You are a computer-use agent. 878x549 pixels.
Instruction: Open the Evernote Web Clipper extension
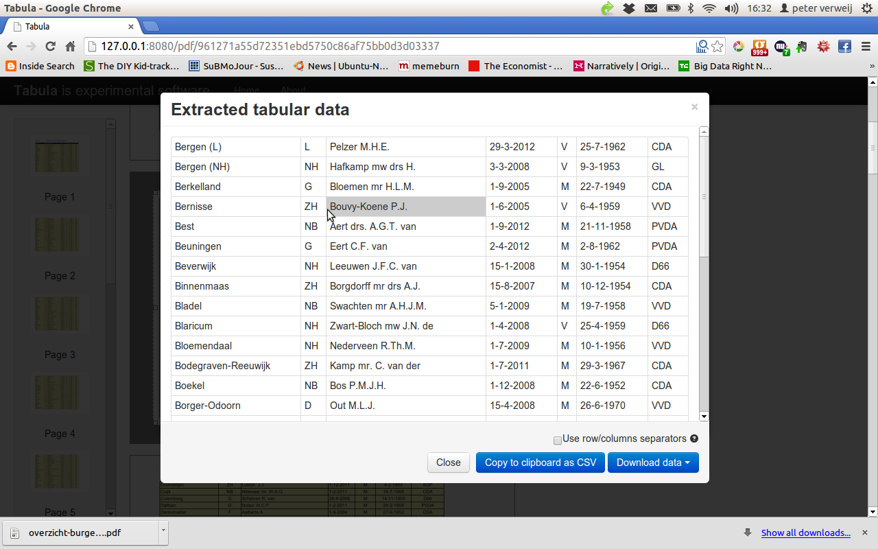801,47
